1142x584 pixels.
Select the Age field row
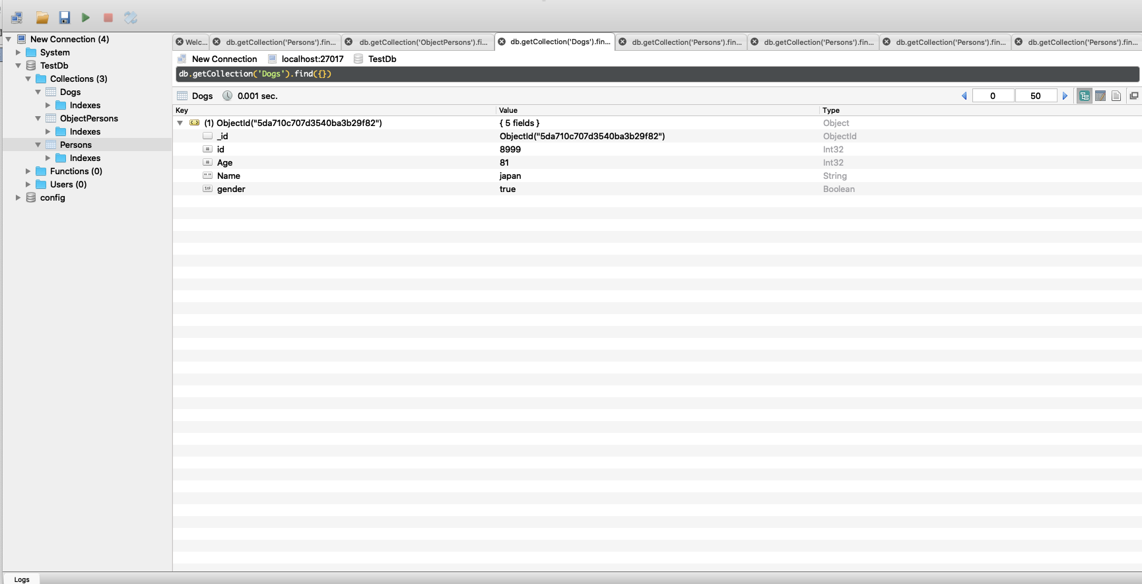tap(657, 162)
